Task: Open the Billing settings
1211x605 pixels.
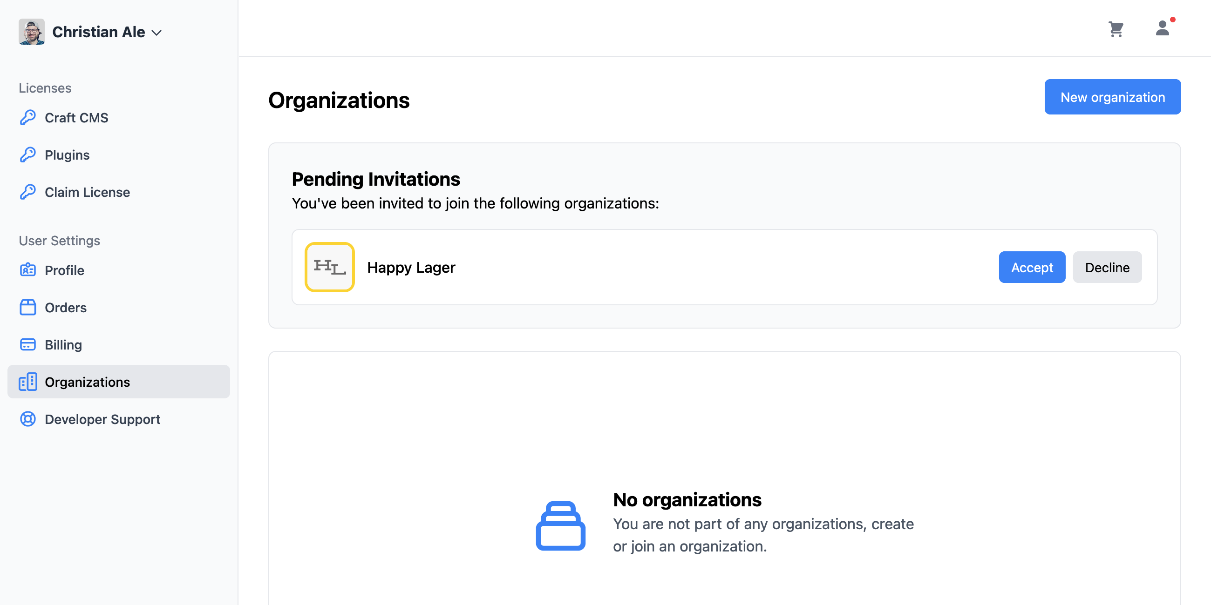Action: click(x=119, y=344)
